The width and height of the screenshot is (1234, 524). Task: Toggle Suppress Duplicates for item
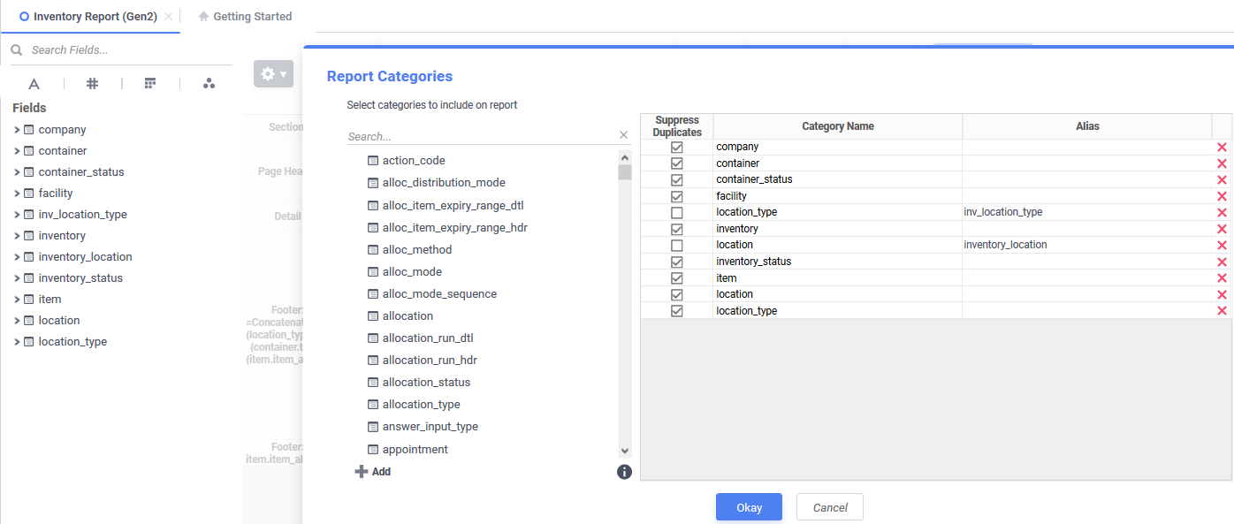[677, 278]
